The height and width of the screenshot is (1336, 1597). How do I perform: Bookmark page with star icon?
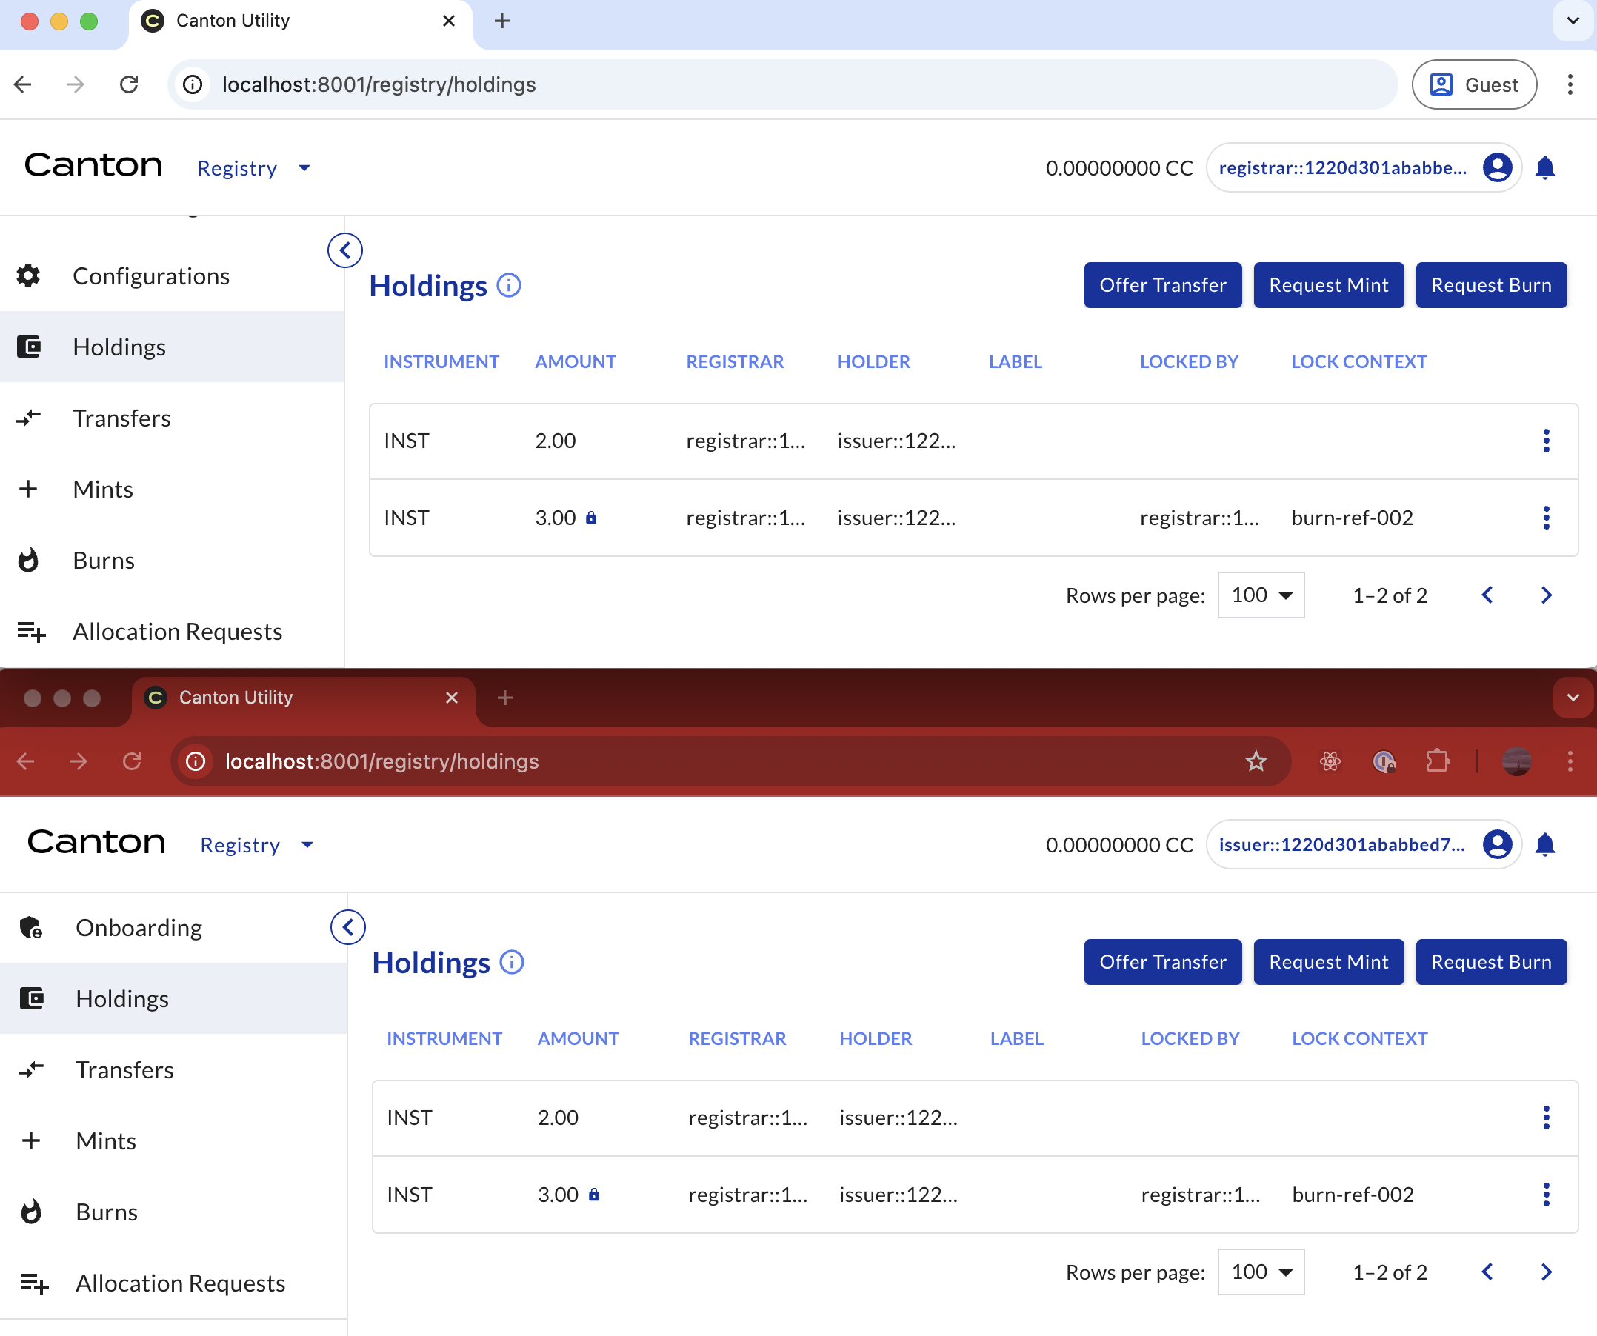pos(1256,761)
